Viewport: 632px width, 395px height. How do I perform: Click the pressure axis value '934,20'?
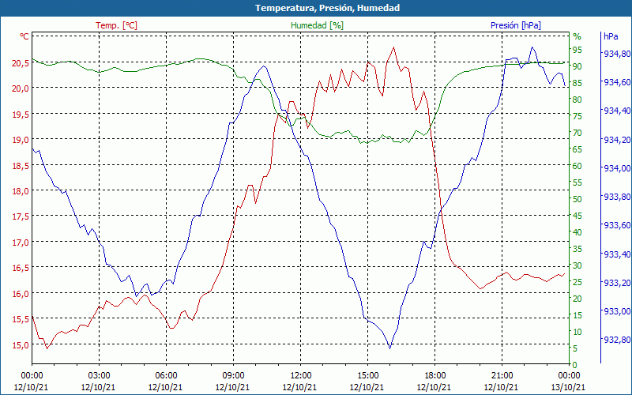(617, 140)
